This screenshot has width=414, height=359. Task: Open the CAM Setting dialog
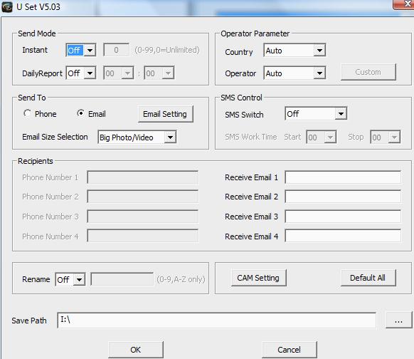coord(258,278)
